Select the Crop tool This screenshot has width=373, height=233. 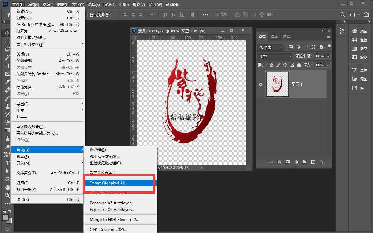(x=7, y=65)
